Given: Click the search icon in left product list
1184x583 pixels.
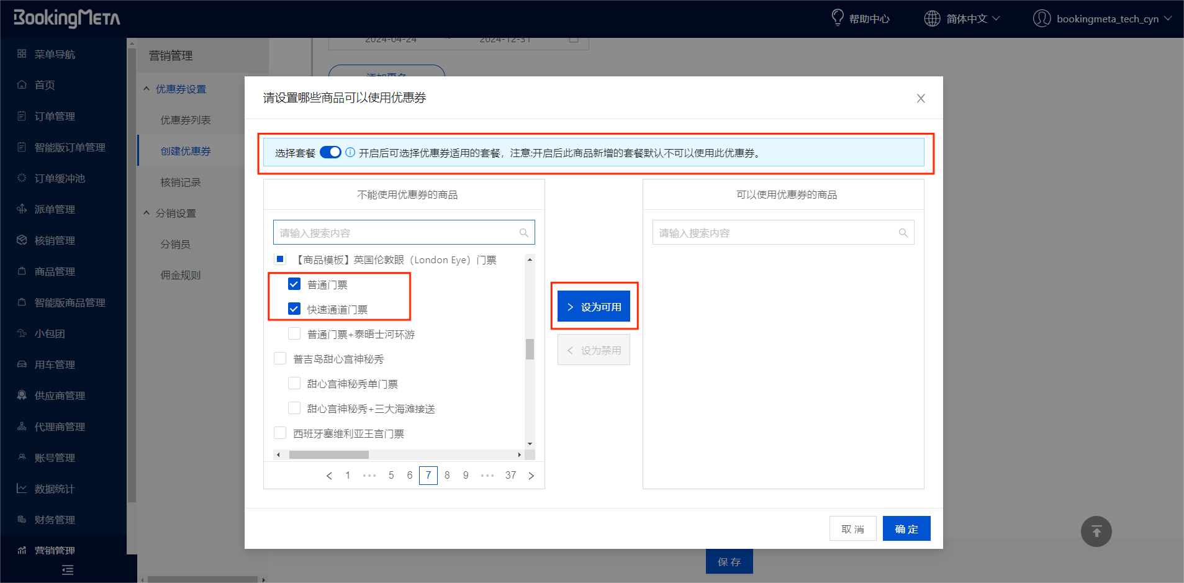Looking at the screenshot, I should tap(523, 233).
